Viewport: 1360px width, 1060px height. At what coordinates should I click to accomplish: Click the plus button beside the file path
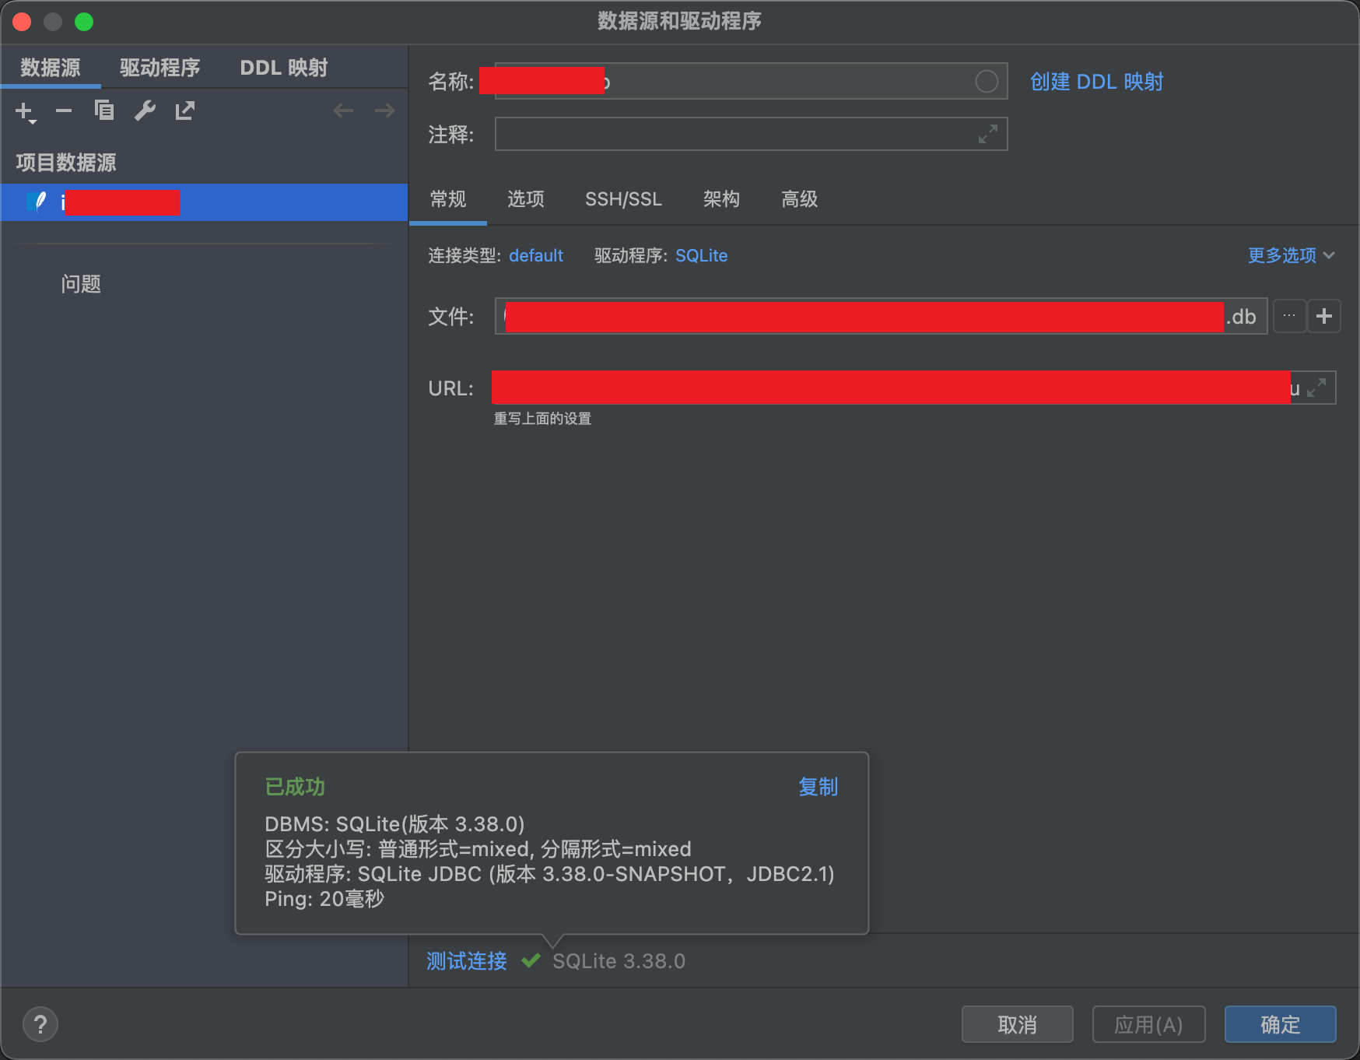click(x=1325, y=316)
